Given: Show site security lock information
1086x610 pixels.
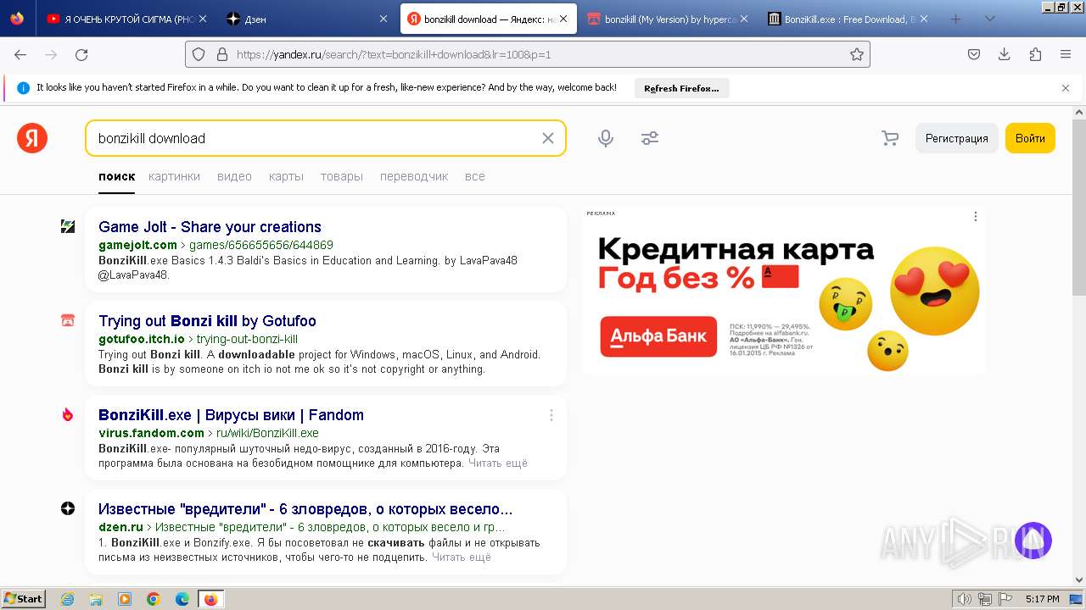Looking at the screenshot, I should click(x=222, y=54).
